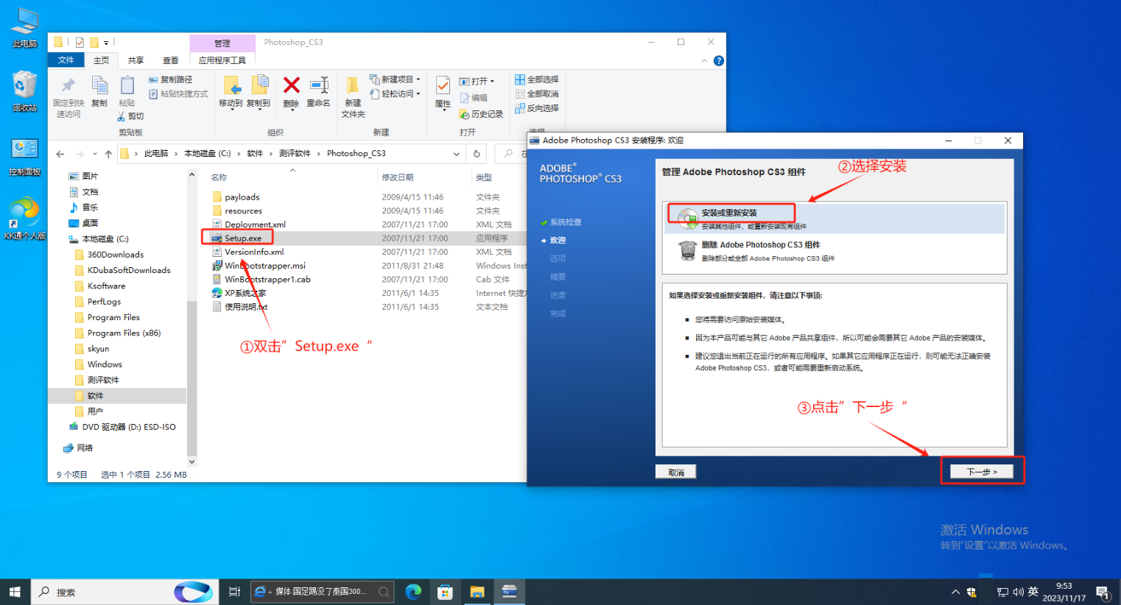
Task: Open the recent locations dropdown arrow
Action: pos(95,154)
